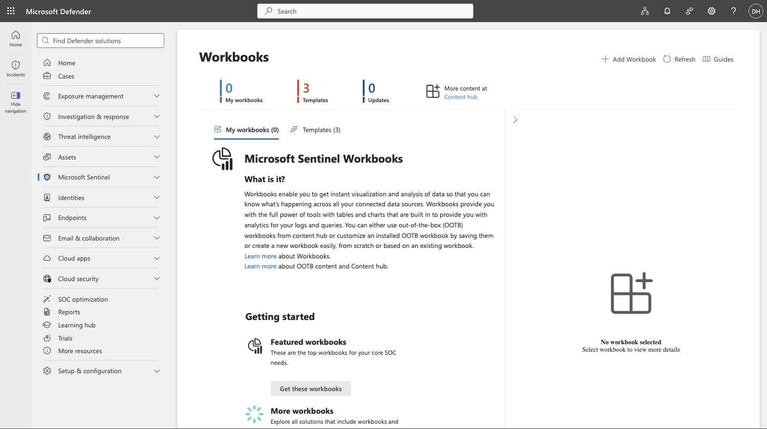767x429 pixels.
Task: Expand the Microsoft Sentinel chevron
Action: point(156,177)
